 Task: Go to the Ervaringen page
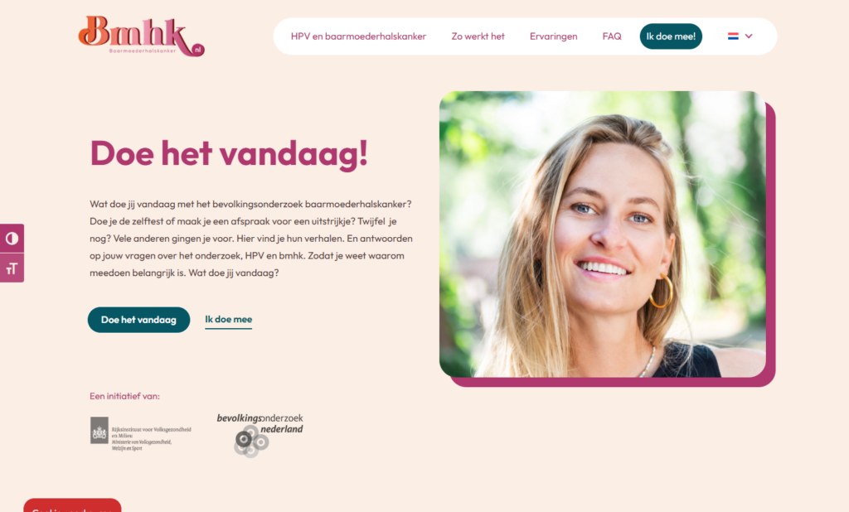553,36
